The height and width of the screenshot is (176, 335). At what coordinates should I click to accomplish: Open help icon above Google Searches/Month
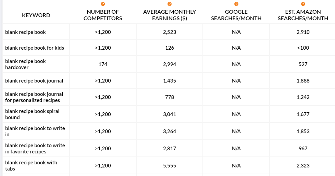tap(236, 4)
